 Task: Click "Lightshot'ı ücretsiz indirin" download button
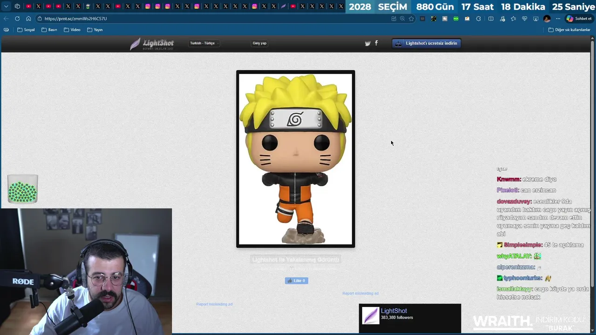pyautogui.click(x=427, y=43)
